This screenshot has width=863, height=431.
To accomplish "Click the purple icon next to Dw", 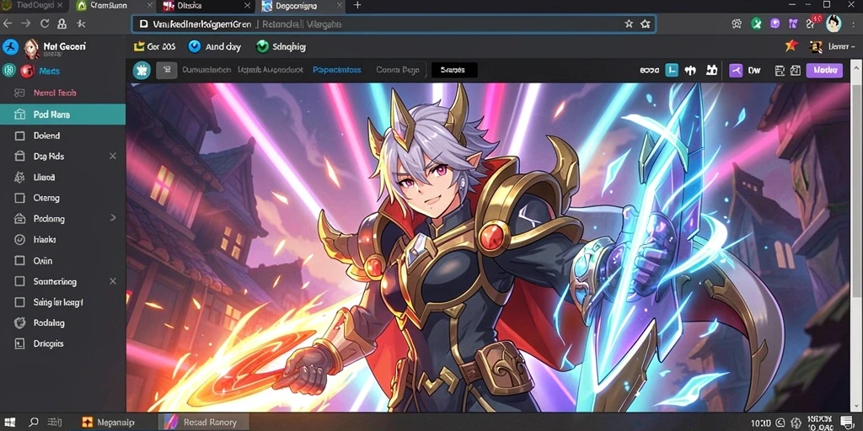I will tap(737, 71).
